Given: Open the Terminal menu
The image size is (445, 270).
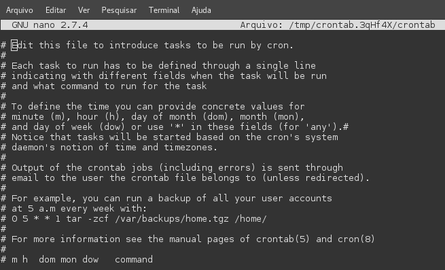Looking at the screenshot, I should point(164,10).
